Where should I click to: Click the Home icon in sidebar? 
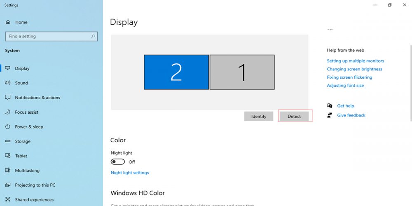(x=8, y=22)
